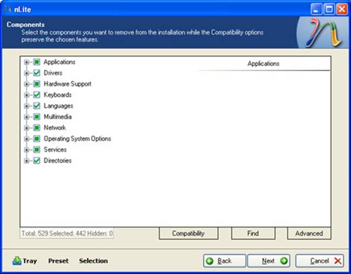Expand the Applications tree node

click(x=26, y=62)
